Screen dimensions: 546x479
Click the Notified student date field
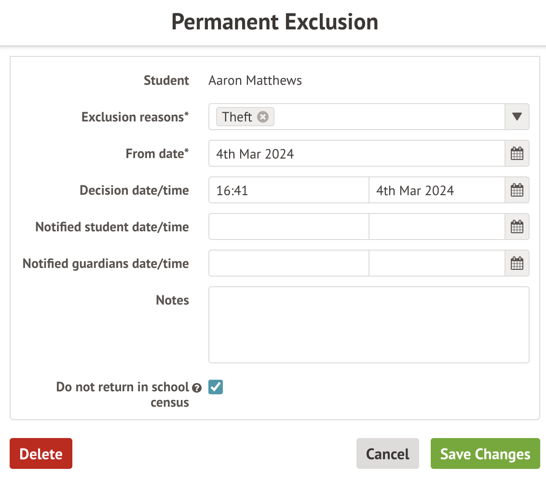click(437, 227)
